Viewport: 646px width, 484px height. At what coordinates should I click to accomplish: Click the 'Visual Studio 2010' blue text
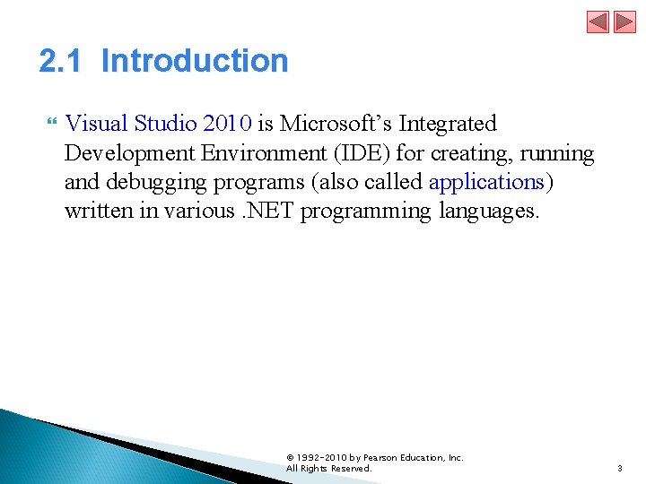158,123
